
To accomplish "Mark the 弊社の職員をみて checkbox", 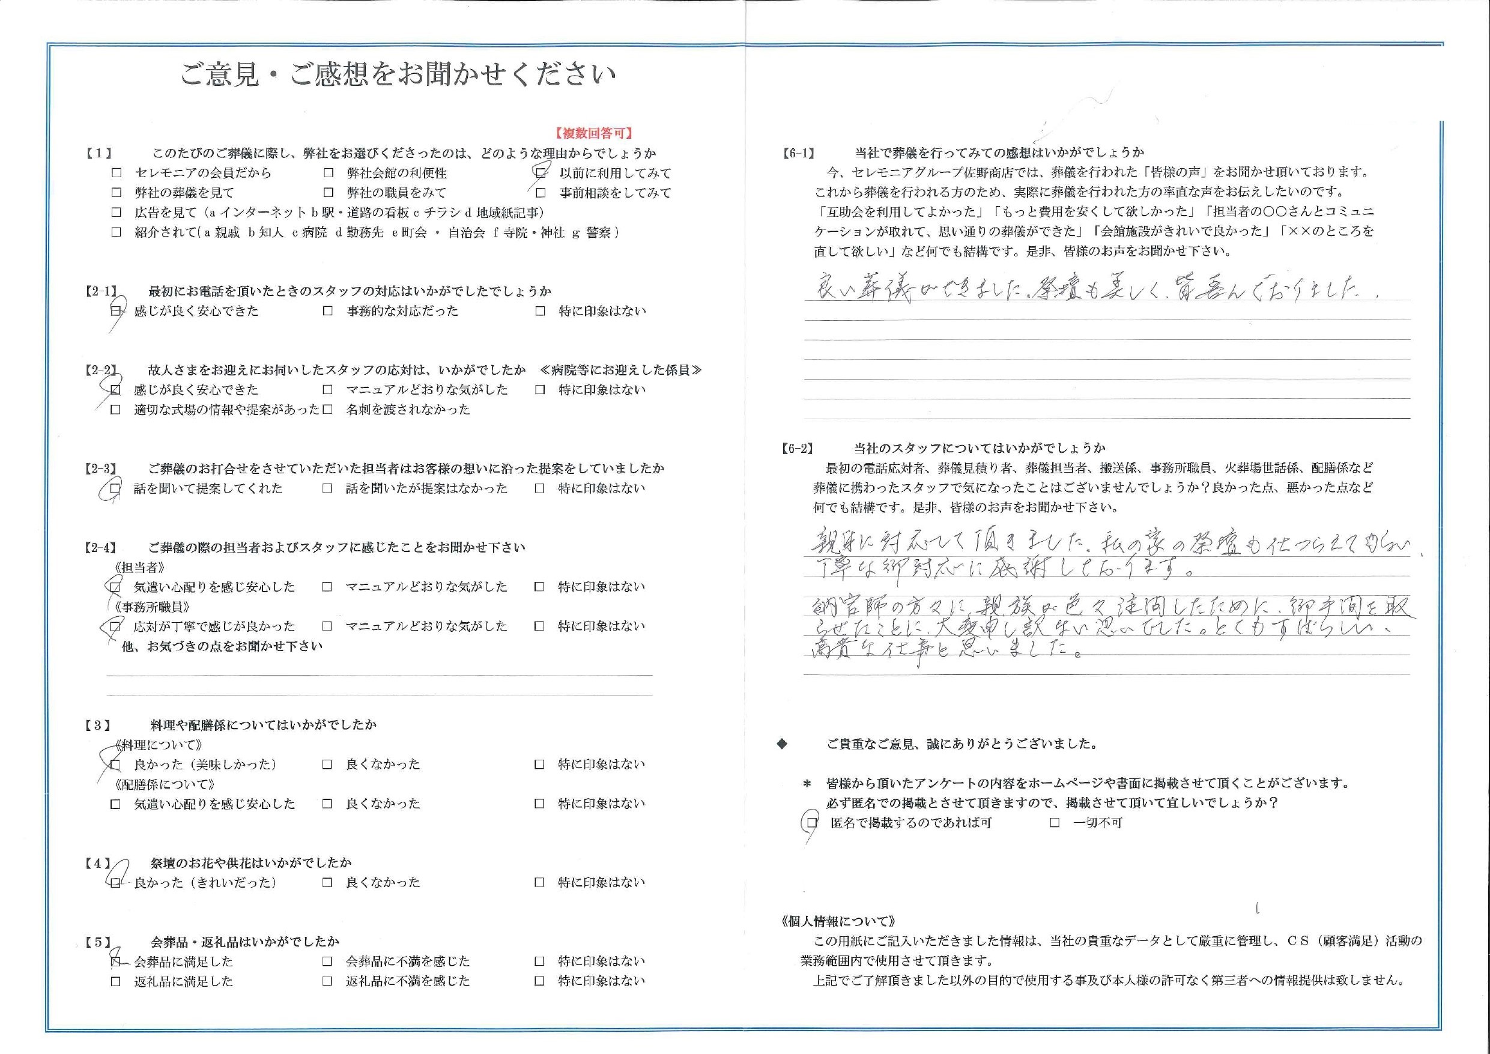I will pos(329,192).
